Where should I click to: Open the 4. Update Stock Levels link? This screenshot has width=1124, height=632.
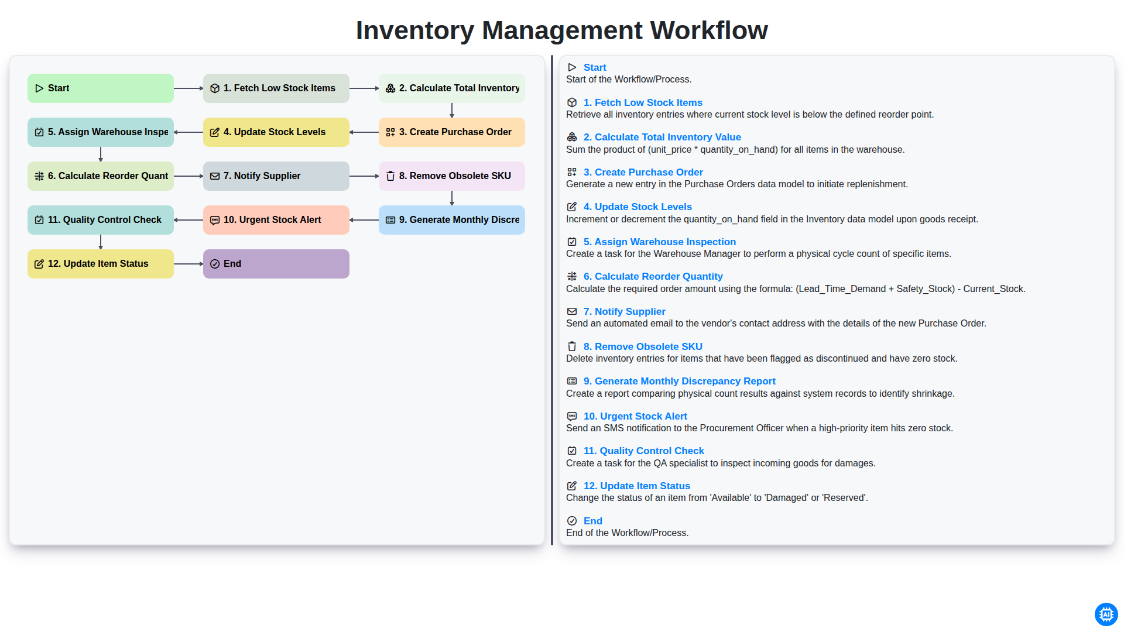(638, 207)
